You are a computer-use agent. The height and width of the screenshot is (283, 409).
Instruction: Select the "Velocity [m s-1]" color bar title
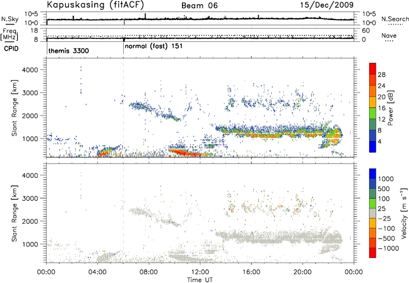(x=404, y=213)
